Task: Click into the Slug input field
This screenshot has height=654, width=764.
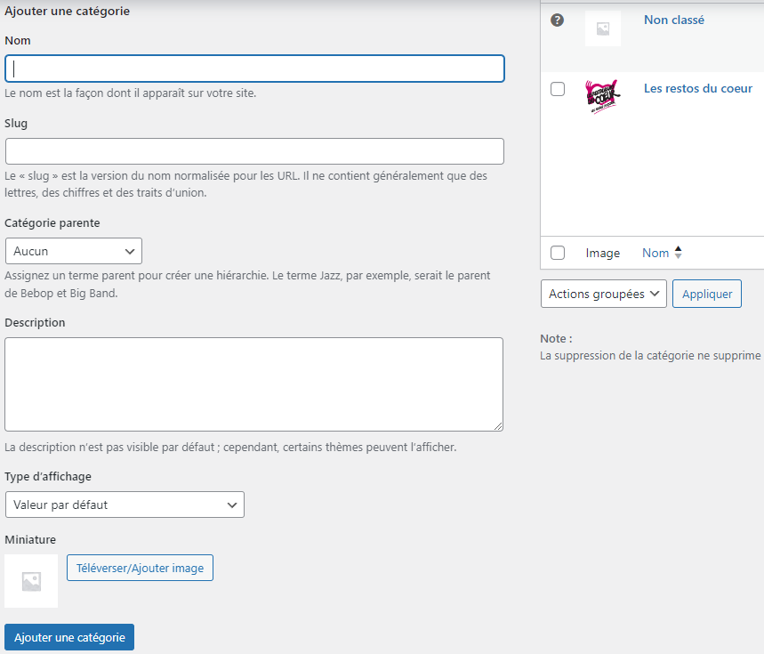Action: 254,151
